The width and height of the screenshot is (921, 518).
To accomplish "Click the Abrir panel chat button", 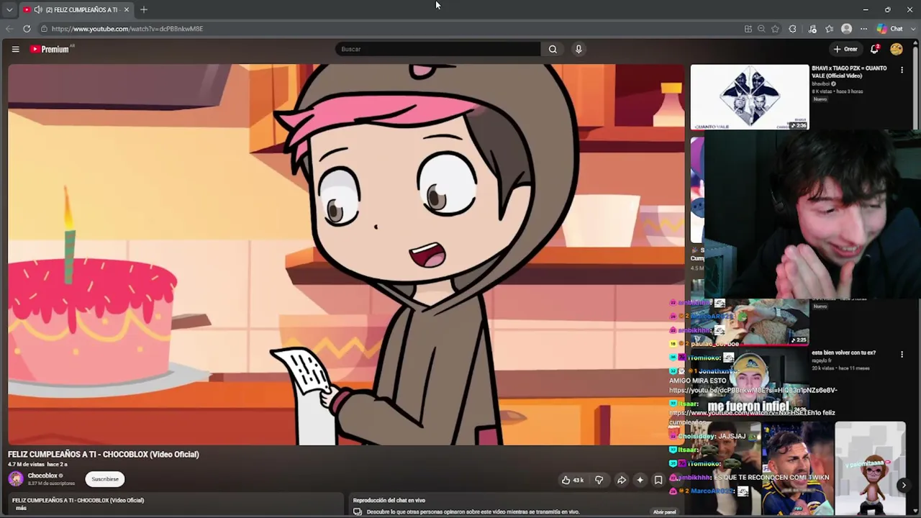I will pos(664,512).
